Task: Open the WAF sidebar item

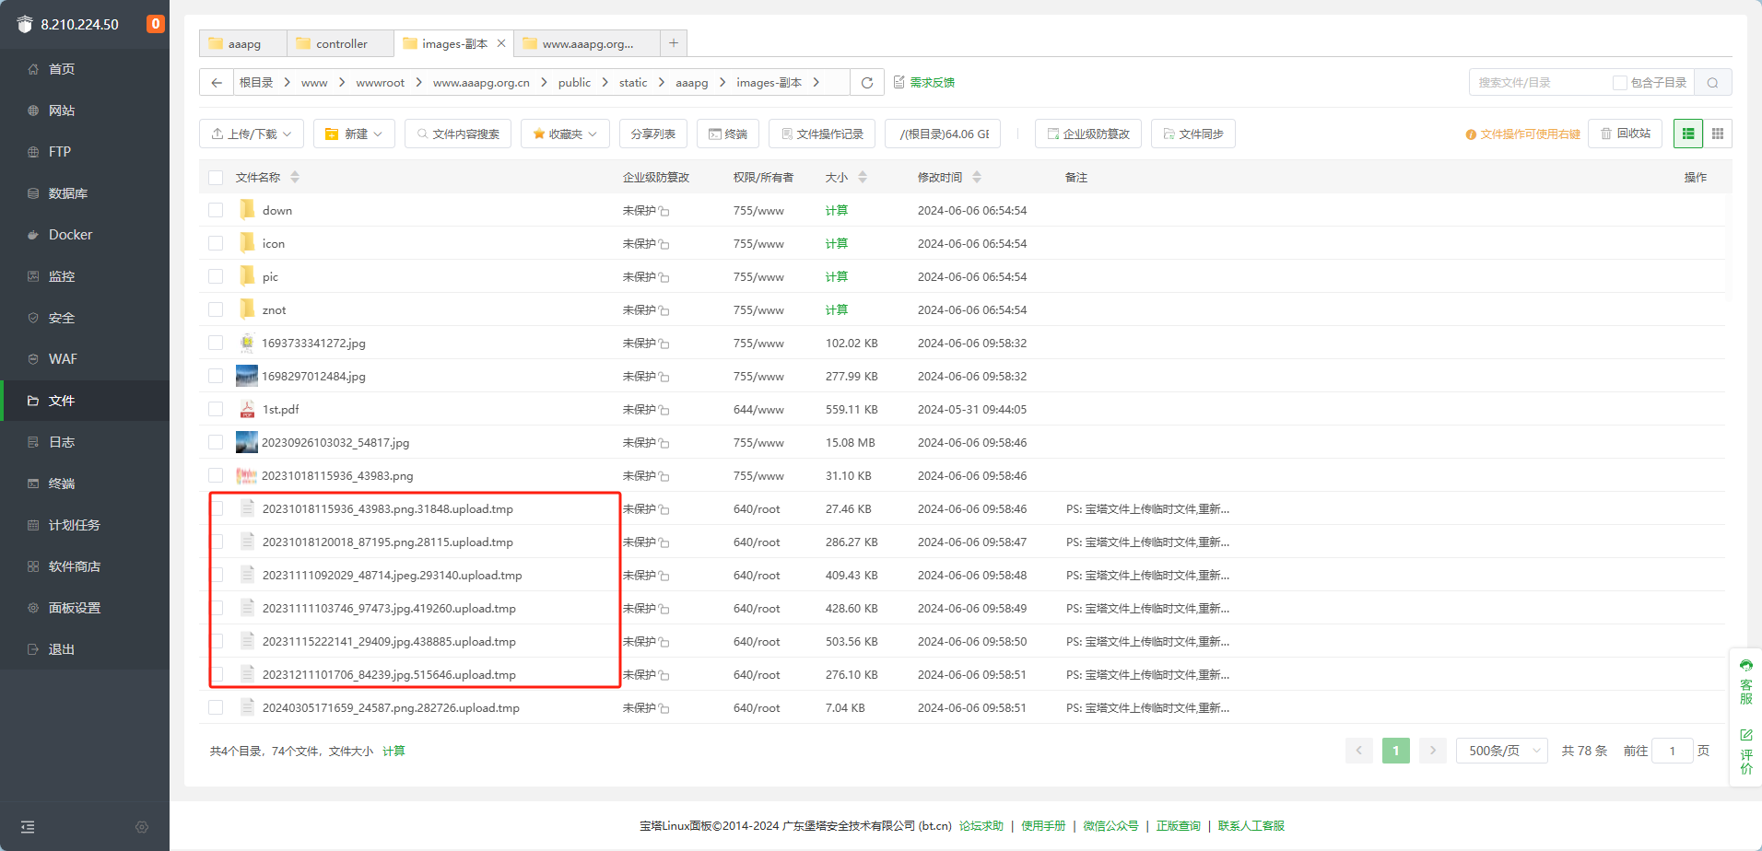Action: coord(85,359)
